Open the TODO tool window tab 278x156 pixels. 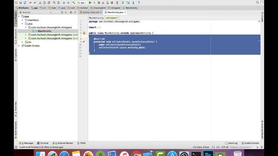coord(81,143)
